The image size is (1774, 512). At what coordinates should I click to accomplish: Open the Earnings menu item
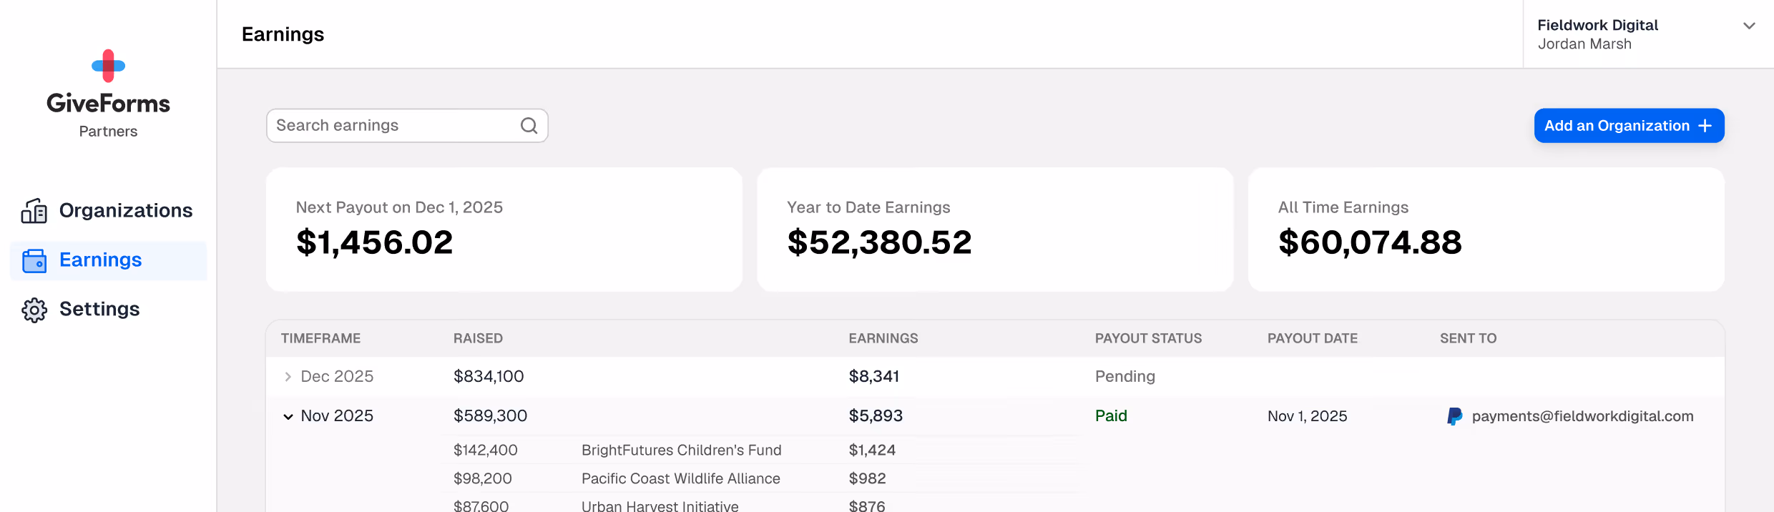108,260
